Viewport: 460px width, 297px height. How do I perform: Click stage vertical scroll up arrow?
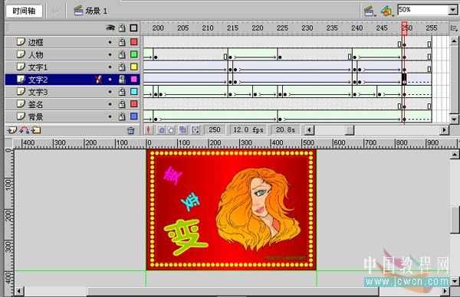pyautogui.click(x=455, y=154)
